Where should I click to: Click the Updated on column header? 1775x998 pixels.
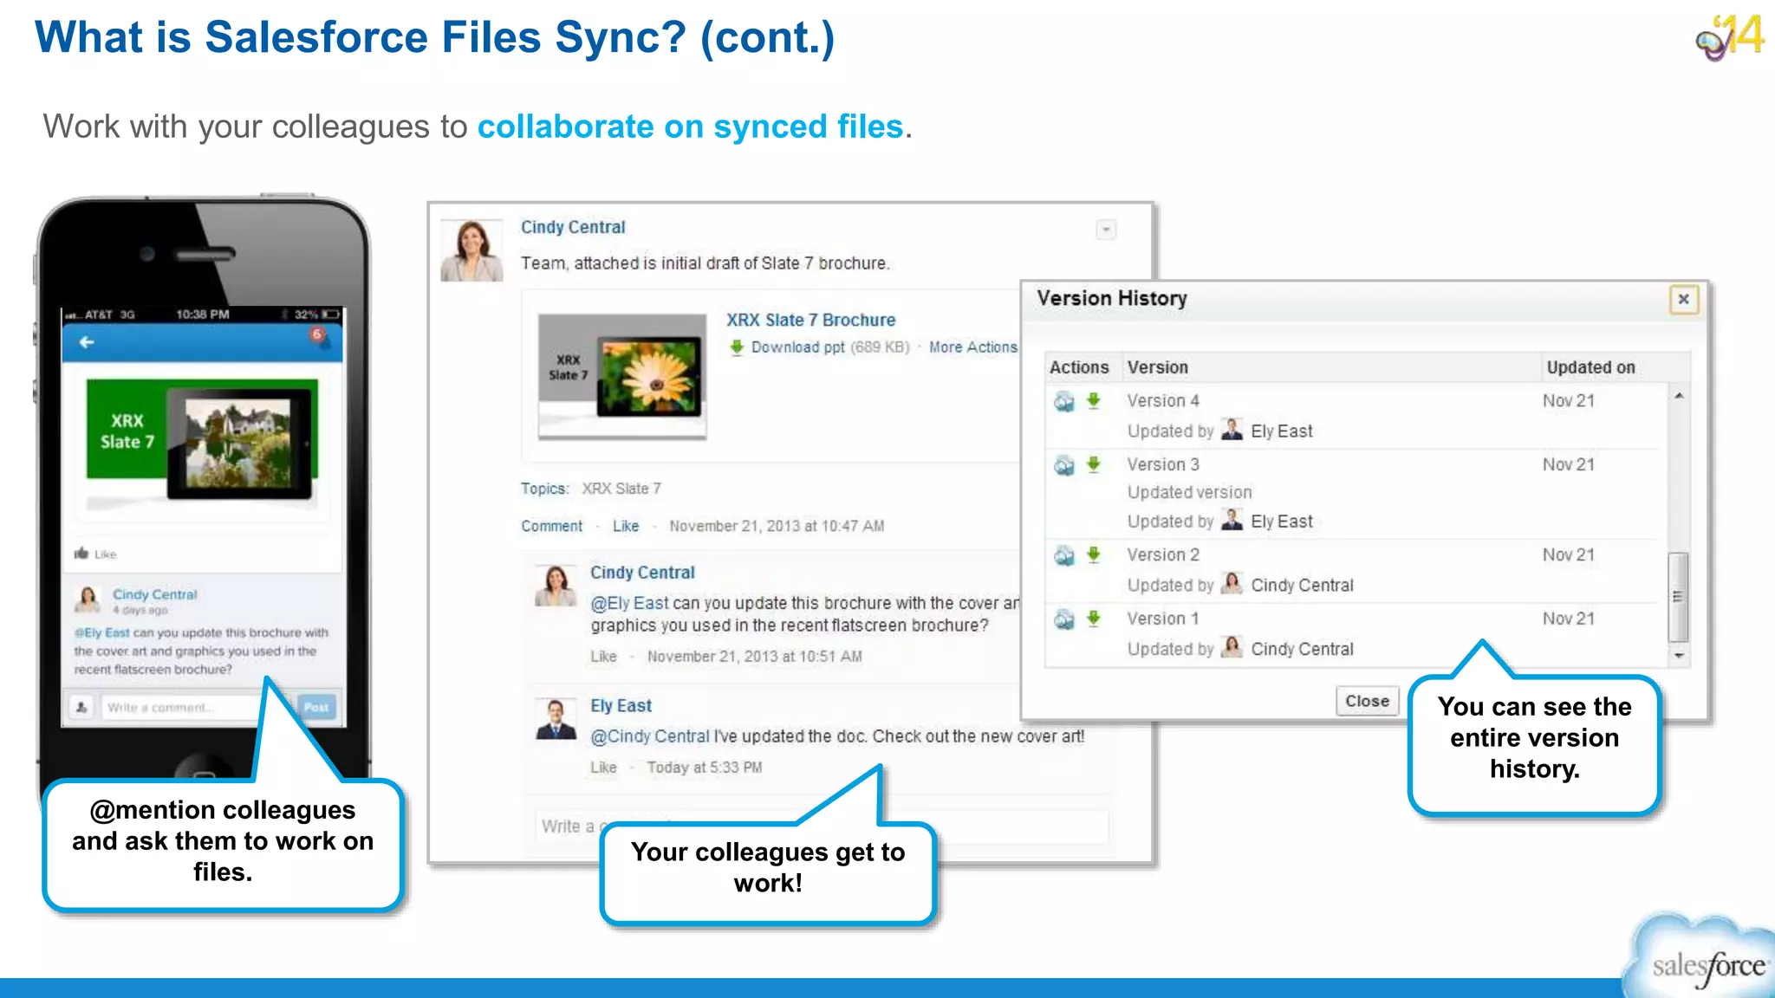(1590, 367)
